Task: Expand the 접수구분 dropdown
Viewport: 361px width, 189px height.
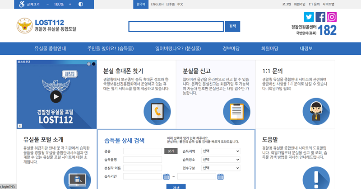Action: [221, 168]
